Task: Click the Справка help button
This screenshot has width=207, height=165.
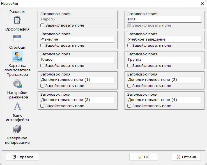Action: coord(23,157)
